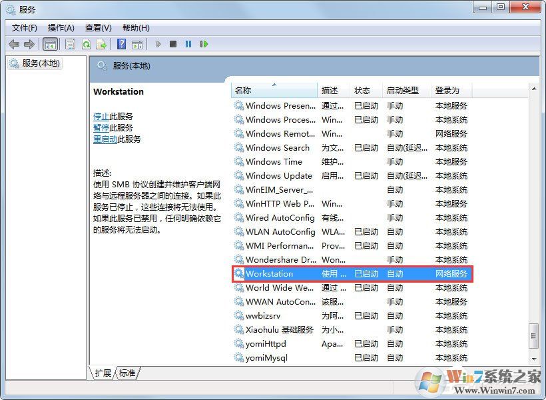The image size is (546, 400).
Task: Open Help using the blue question mark icon
Action: pos(121,44)
